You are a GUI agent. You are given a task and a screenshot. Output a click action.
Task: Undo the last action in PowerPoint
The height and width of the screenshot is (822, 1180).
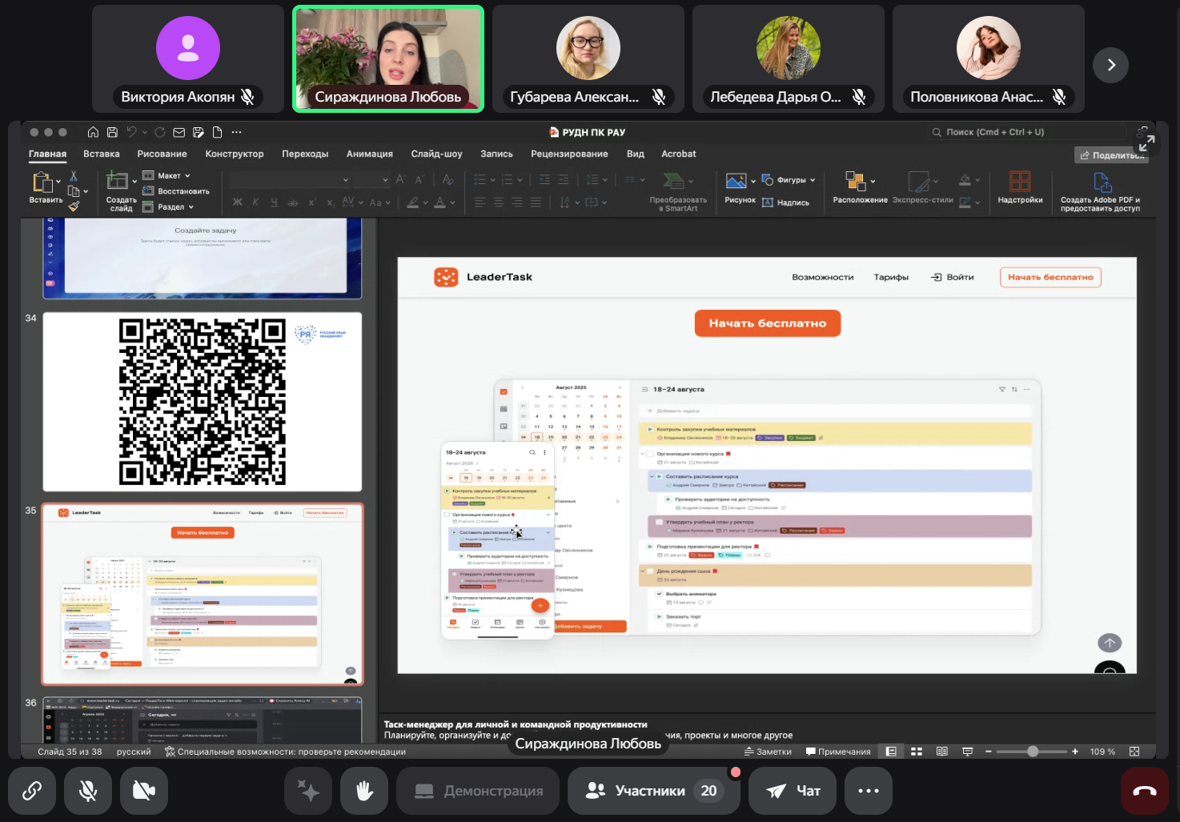point(131,132)
